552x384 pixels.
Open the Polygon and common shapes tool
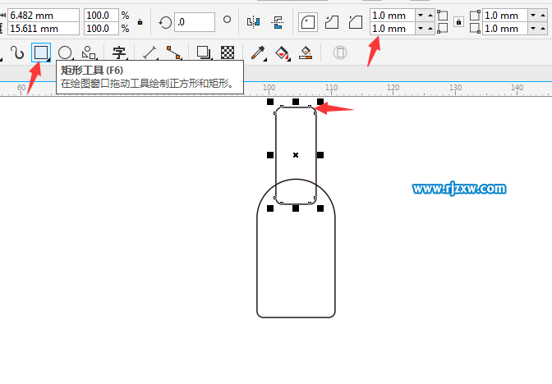89,53
